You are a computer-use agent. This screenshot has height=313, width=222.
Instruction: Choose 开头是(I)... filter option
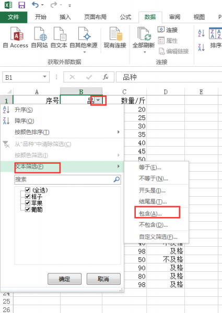click(x=157, y=190)
